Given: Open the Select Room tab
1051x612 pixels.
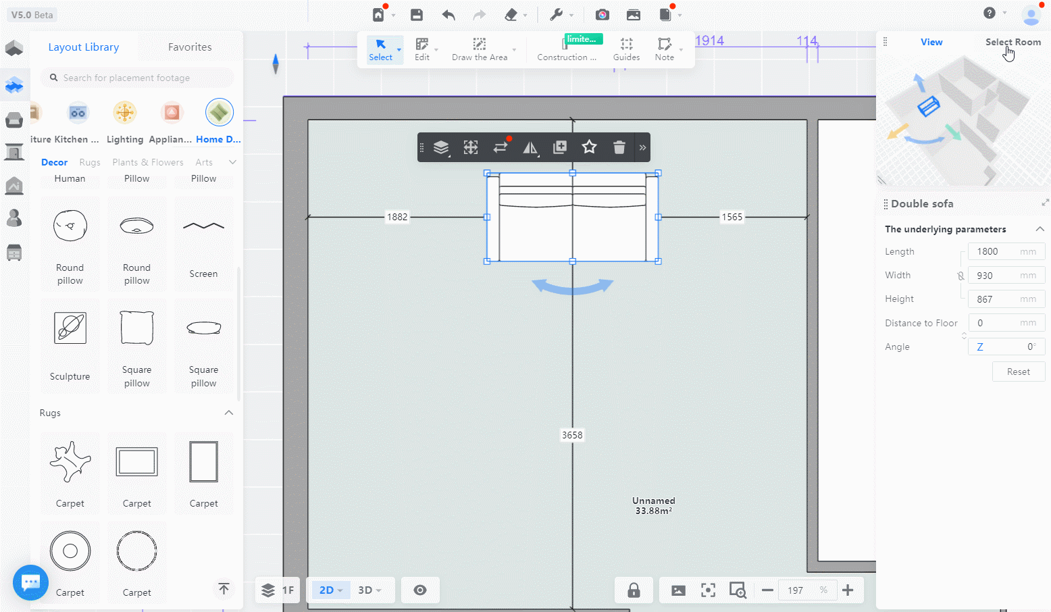Looking at the screenshot, I should coord(1012,42).
